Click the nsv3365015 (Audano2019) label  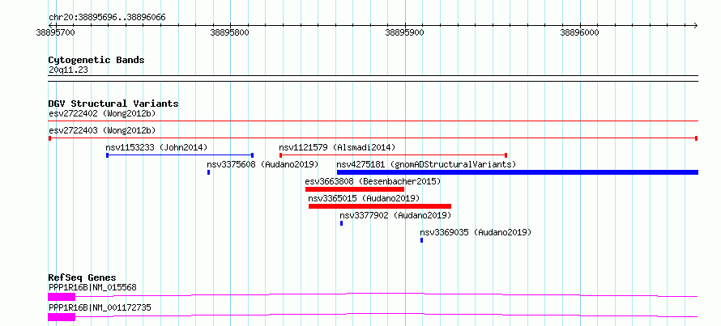coord(364,198)
